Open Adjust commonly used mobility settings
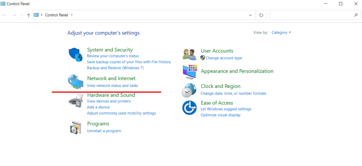The width and height of the screenshot is (362, 166). coord(121,113)
